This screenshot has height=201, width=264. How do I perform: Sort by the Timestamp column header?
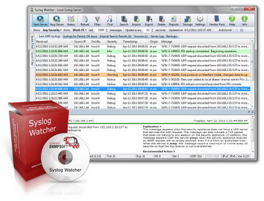point(135,42)
